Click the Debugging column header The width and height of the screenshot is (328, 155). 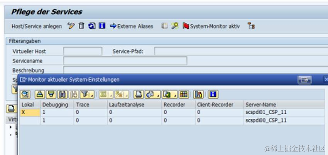pyautogui.click(x=57, y=104)
